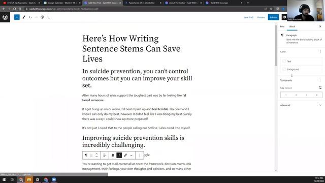Open Typography panel options menu
Image resolution: width=325 pixels, height=183 pixels.
[x=320, y=80]
